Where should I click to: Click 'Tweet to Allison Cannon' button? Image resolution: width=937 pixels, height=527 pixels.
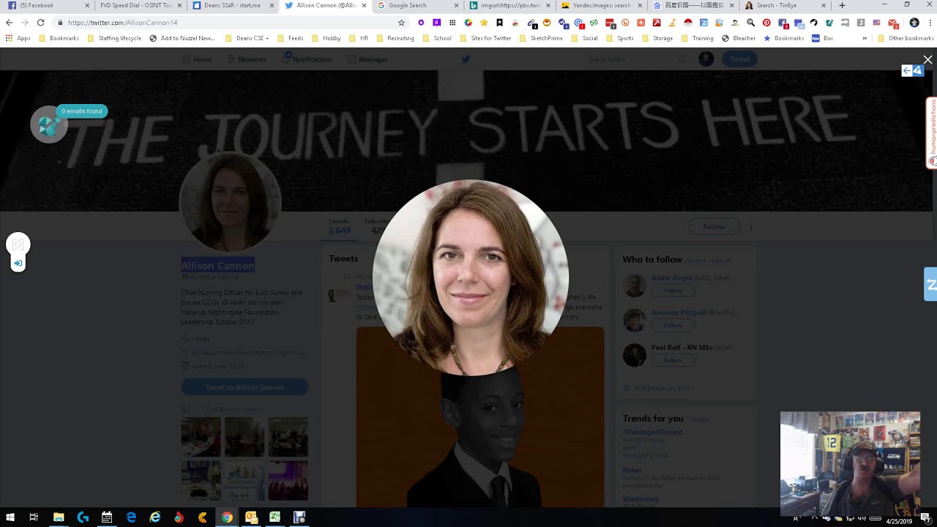pyautogui.click(x=244, y=387)
